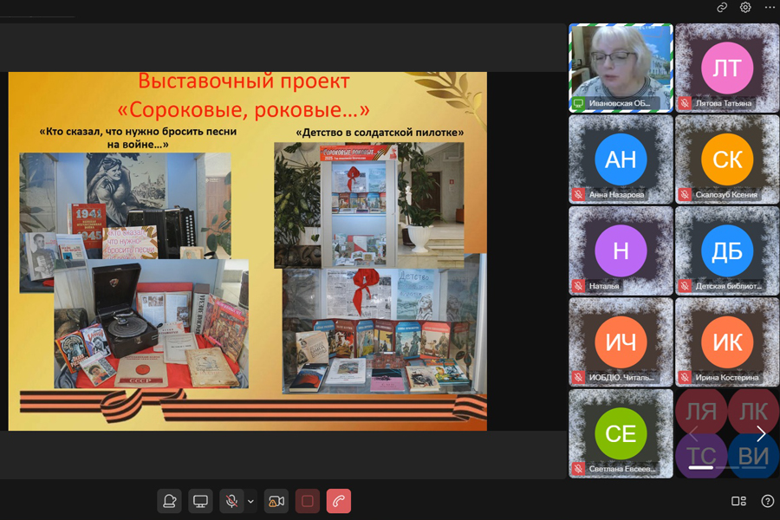
Task: Click the raise hand reaction button
Action: coord(170,501)
